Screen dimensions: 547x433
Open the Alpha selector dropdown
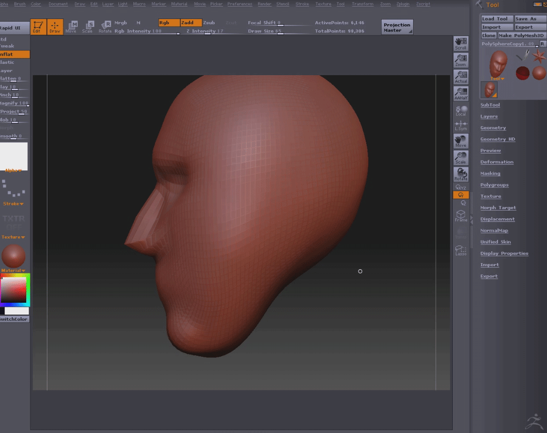click(13, 157)
